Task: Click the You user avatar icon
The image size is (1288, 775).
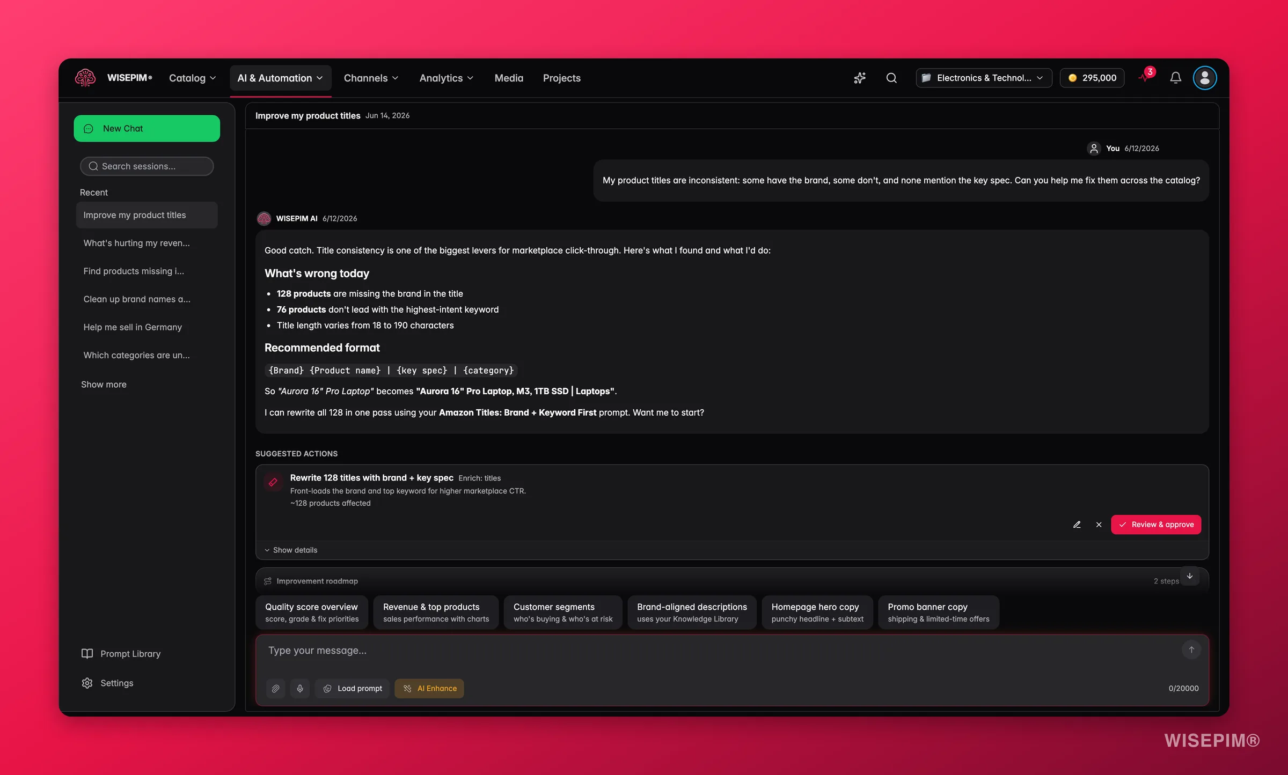Action: 1094,149
